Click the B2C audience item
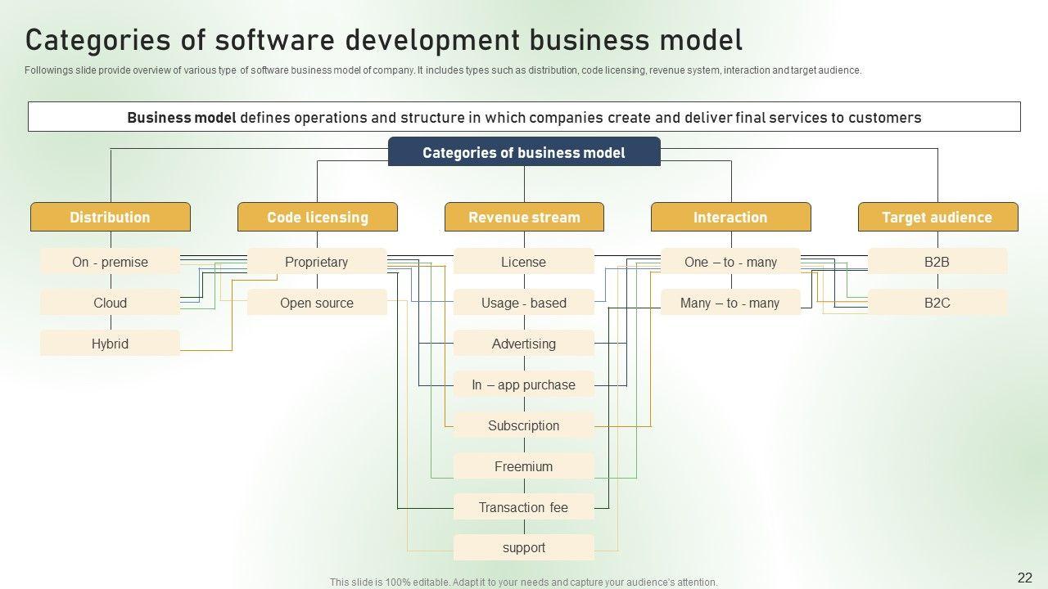The height and width of the screenshot is (589, 1048). pos(937,303)
